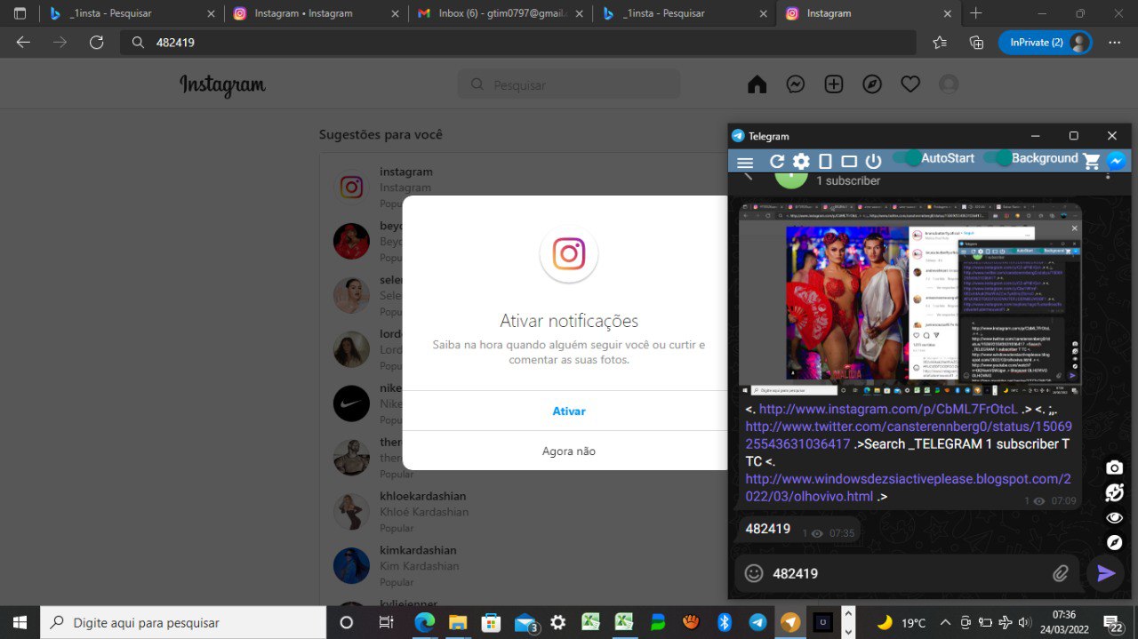Toggle the Background switch
Screen dimensions: 1138x639
click(998, 158)
